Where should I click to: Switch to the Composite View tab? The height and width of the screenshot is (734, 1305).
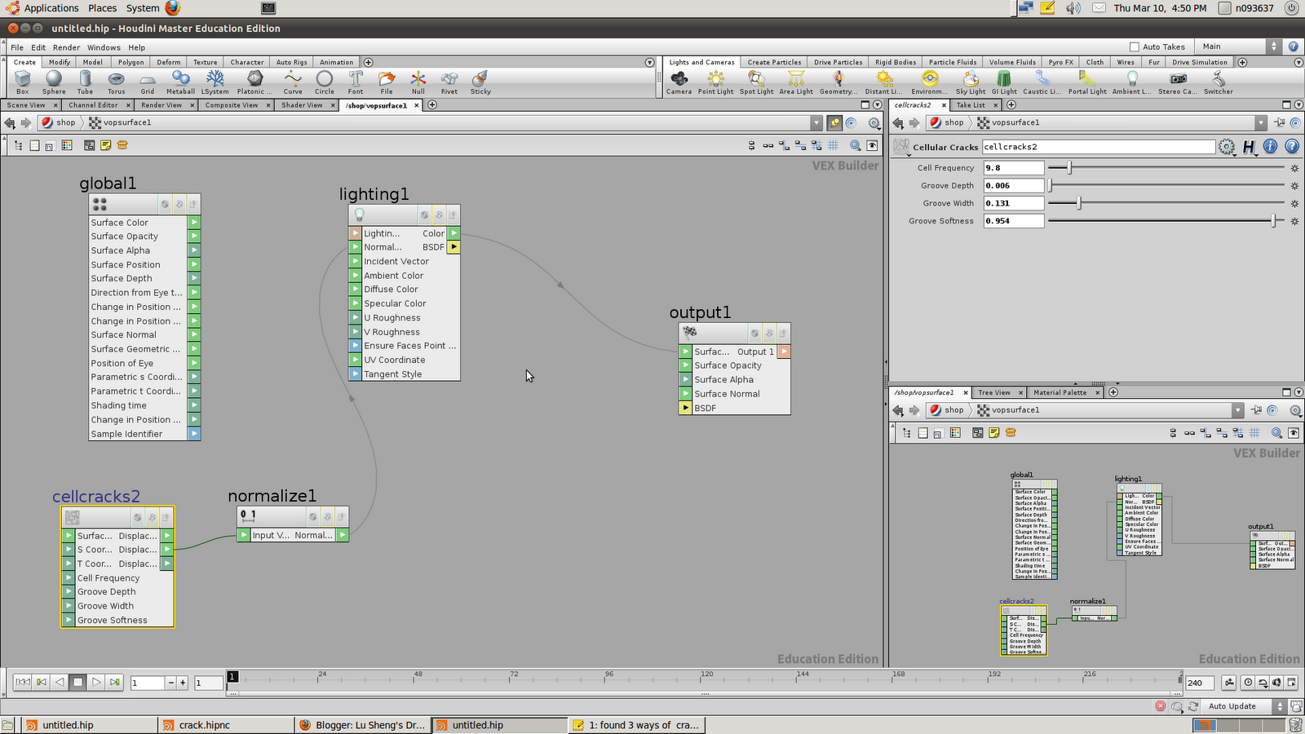point(232,105)
